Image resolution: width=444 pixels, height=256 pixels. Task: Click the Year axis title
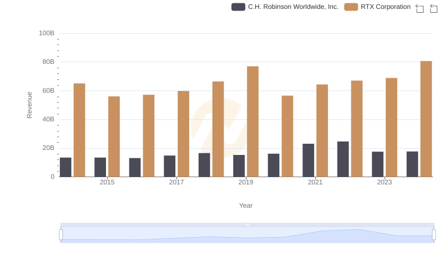(x=246, y=205)
